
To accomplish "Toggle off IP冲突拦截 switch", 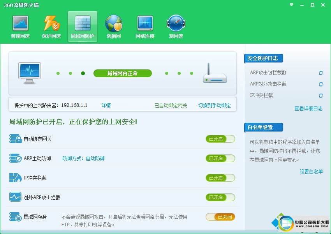I will point(220,178).
